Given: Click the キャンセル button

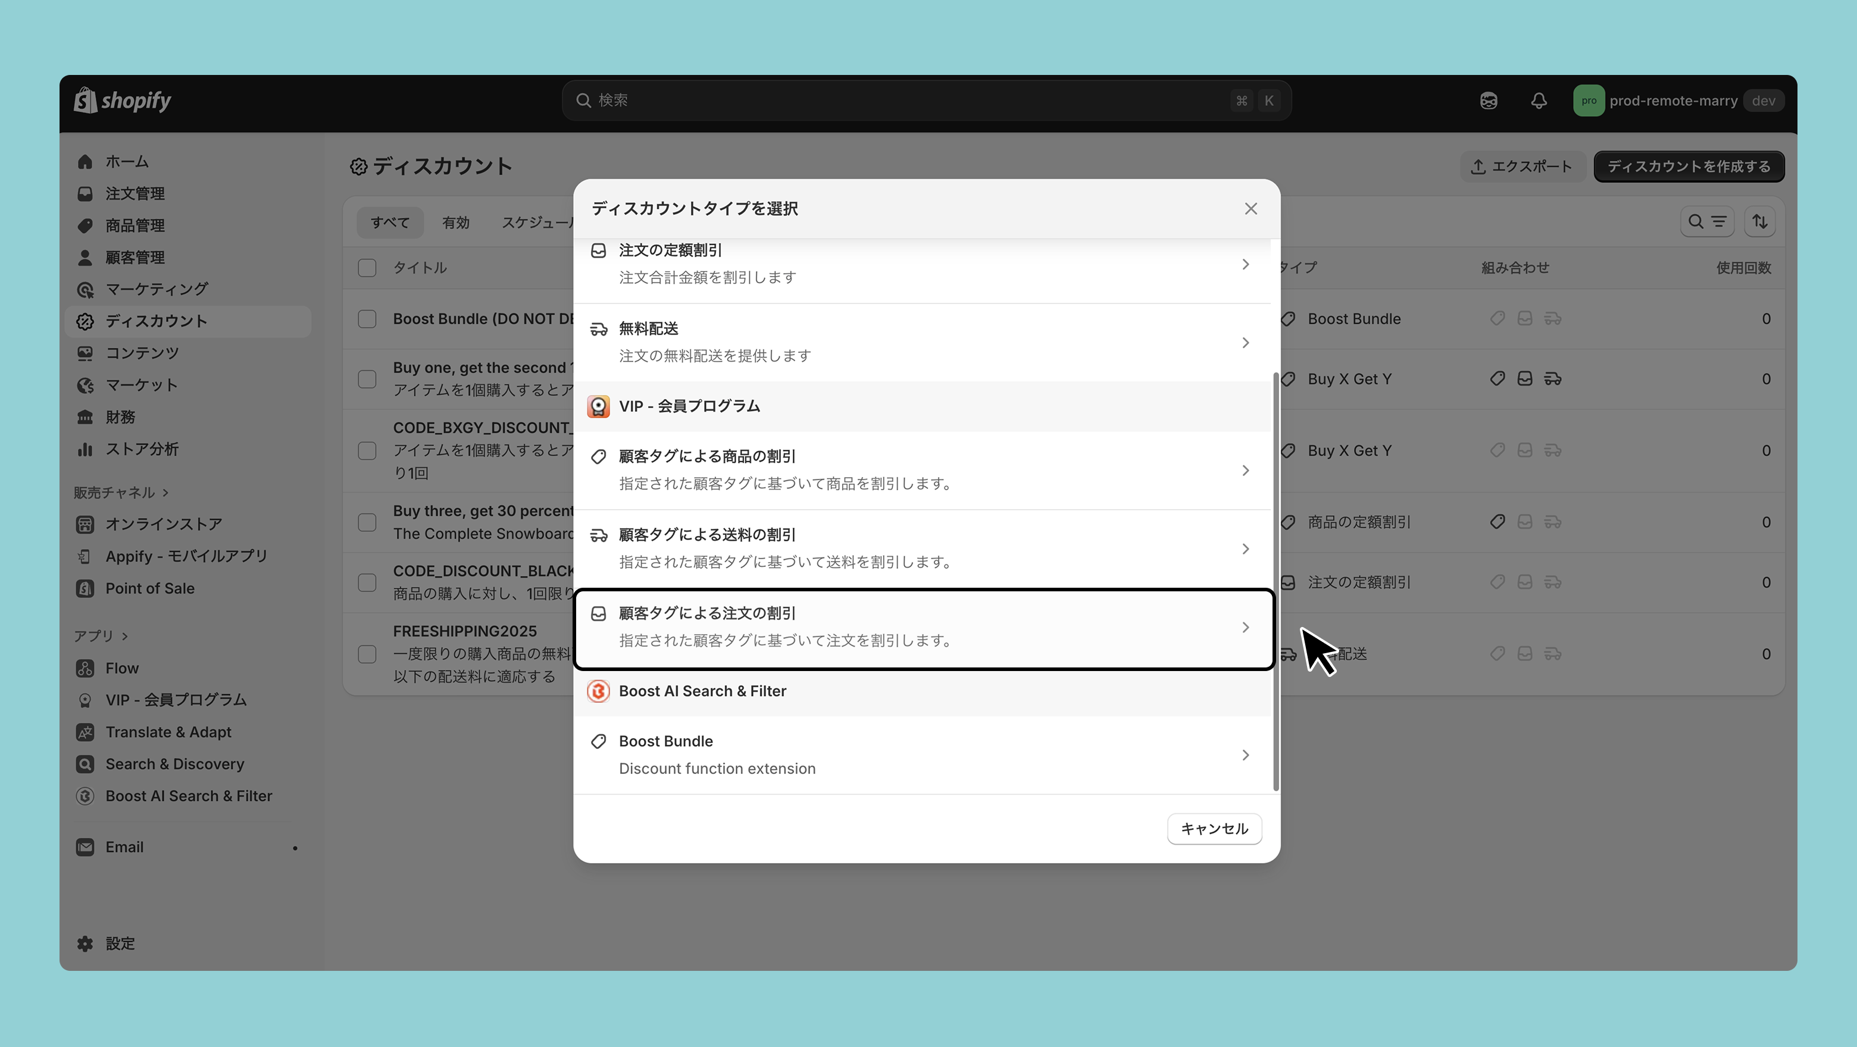Looking at the screenshot, I should [1214, 829].
